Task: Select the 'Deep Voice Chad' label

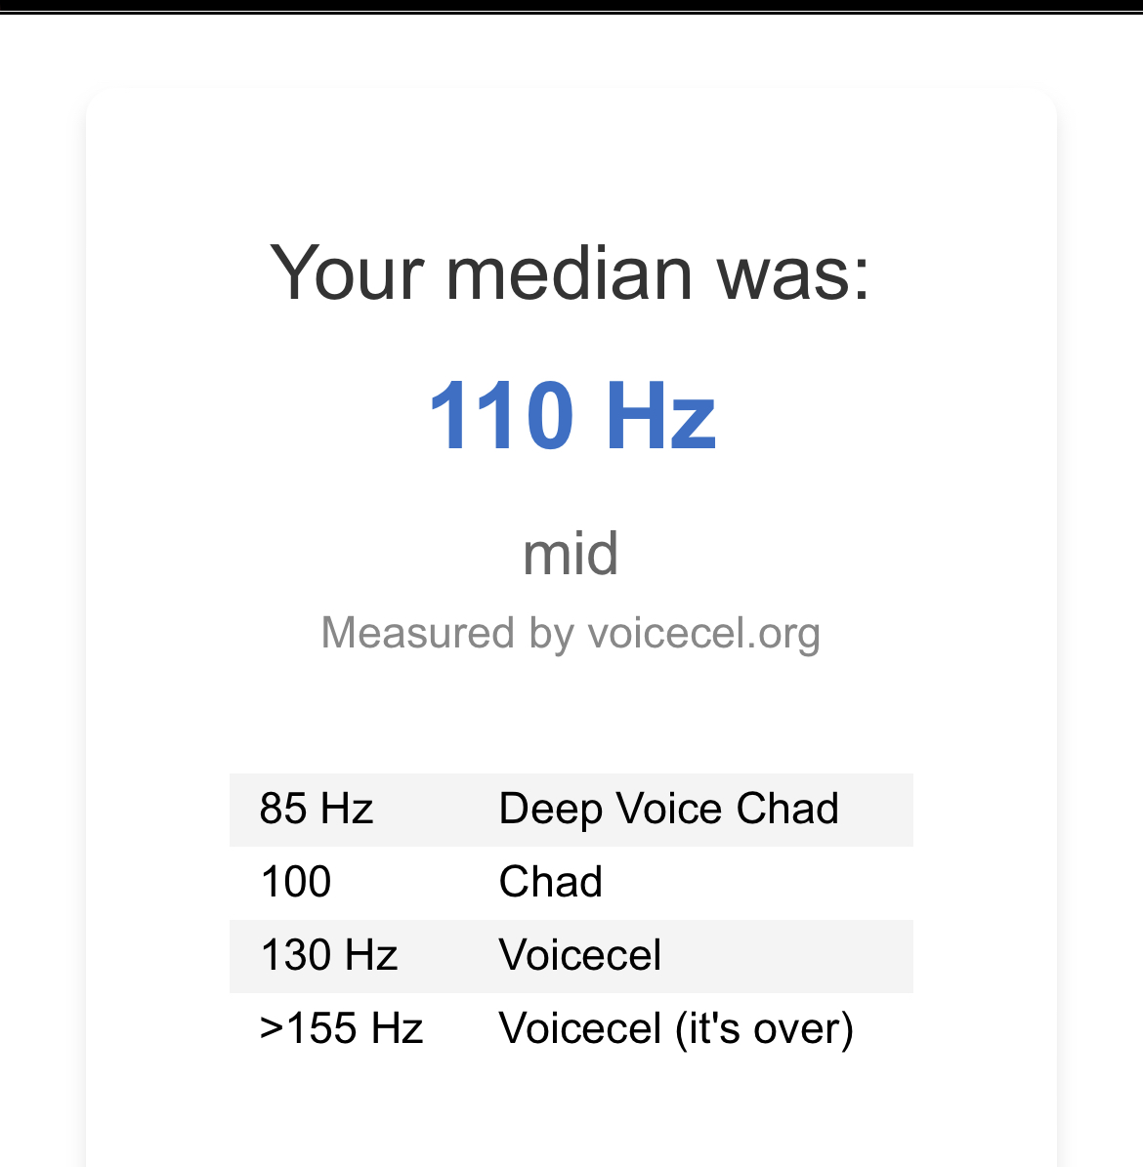Action: pyautogui.click(x=668, y=809)
